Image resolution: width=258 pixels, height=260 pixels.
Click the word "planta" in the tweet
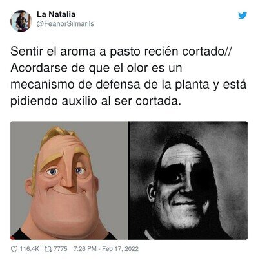click(192, 85)
